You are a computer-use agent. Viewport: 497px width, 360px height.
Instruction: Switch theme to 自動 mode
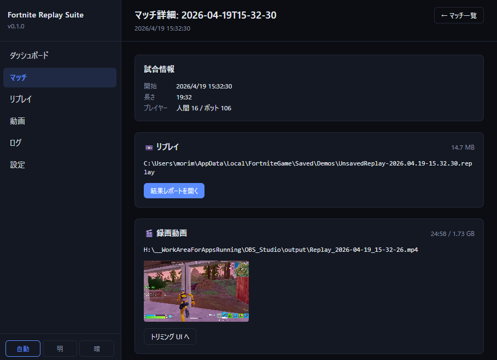click(23, 349)
